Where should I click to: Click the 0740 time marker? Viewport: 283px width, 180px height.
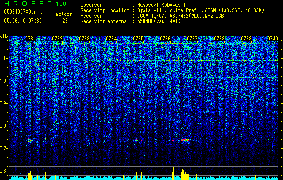click(273, 39)
